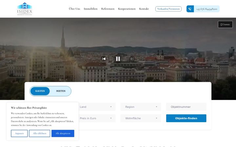
Task: Reject cookies with Alles ablehnen
Action: (x=40, y=133)
